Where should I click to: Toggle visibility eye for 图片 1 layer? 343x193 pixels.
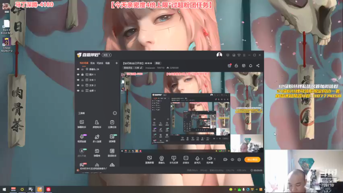[x=78, y=74]
